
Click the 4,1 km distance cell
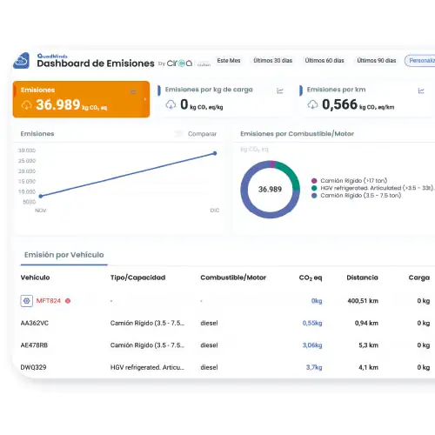(369, 367)
